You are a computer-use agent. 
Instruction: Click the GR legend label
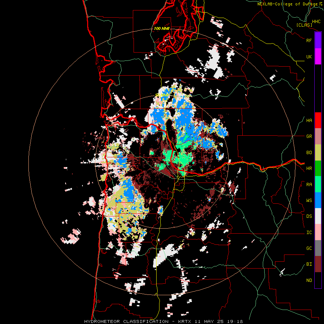click(x=309, y=136)
